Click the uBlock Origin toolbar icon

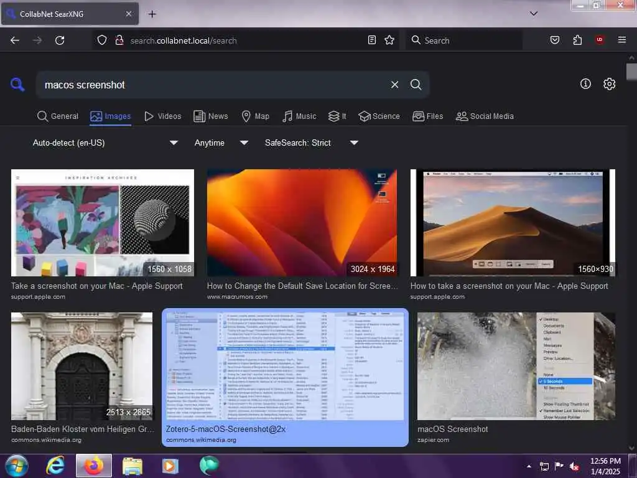pos(600,39)
